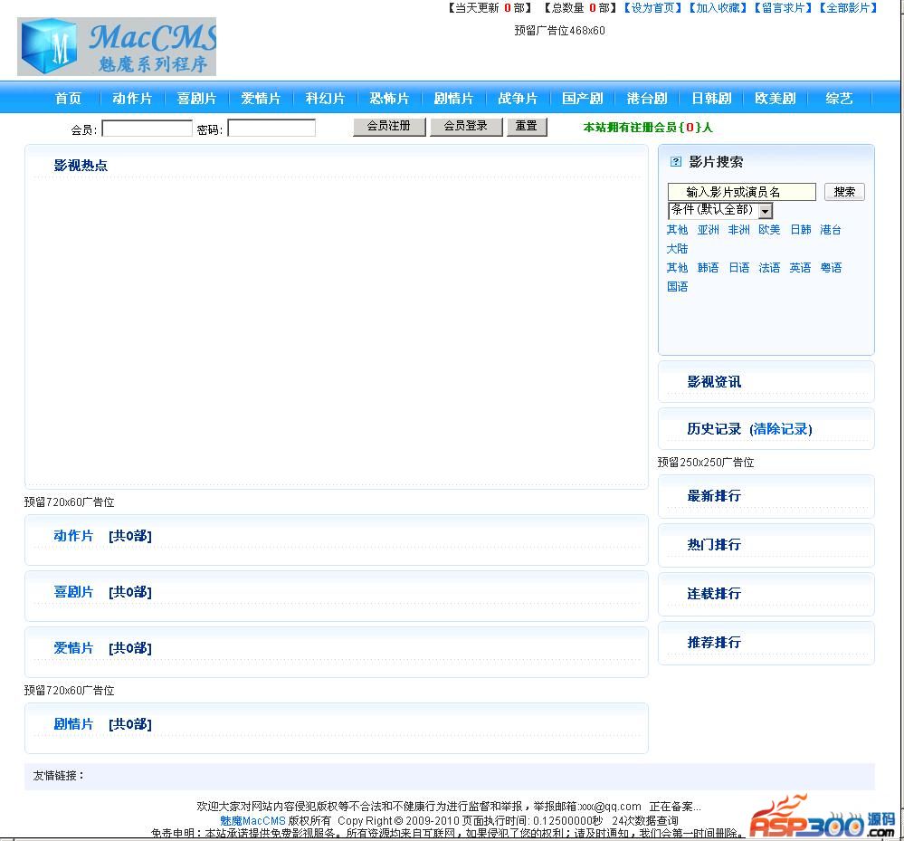Click the 会员登录 button
This screenshot has height=841, width=904.
click(x=466, y=127)
